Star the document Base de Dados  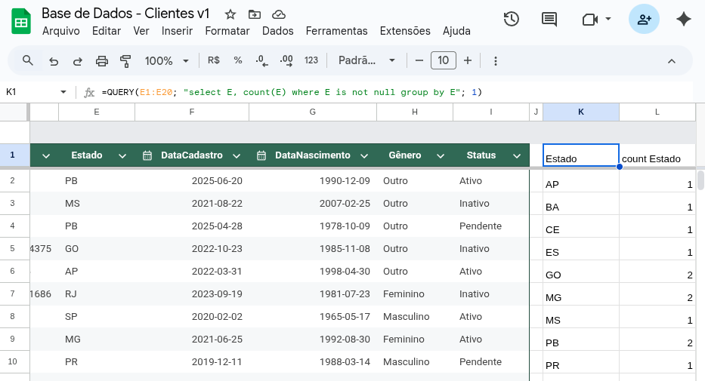[x=230, y=14]
